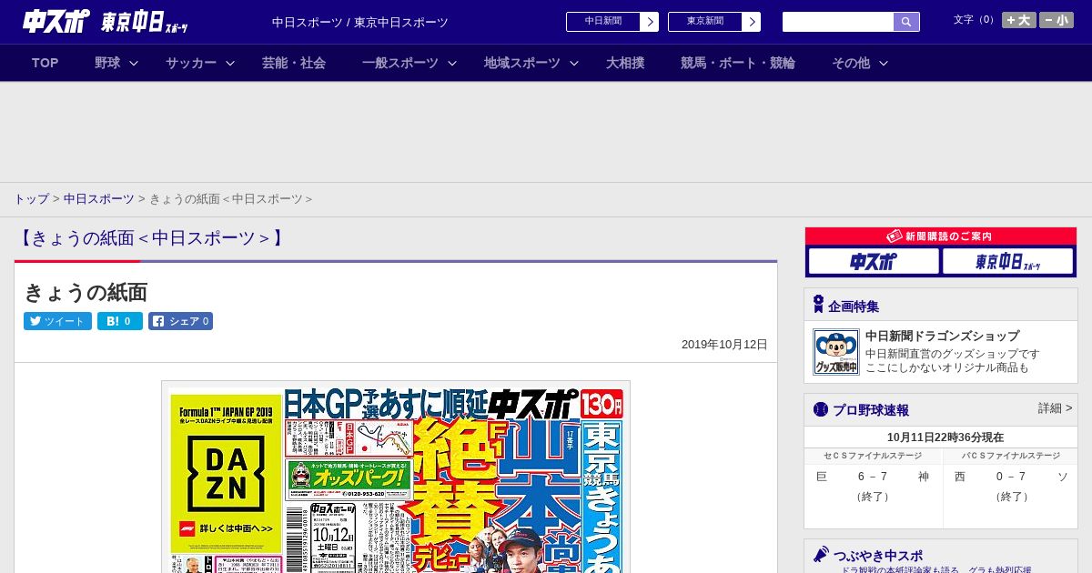Click the Hatena B! bookmark button
Screen dimensions: 1092x573
(120, 321)
